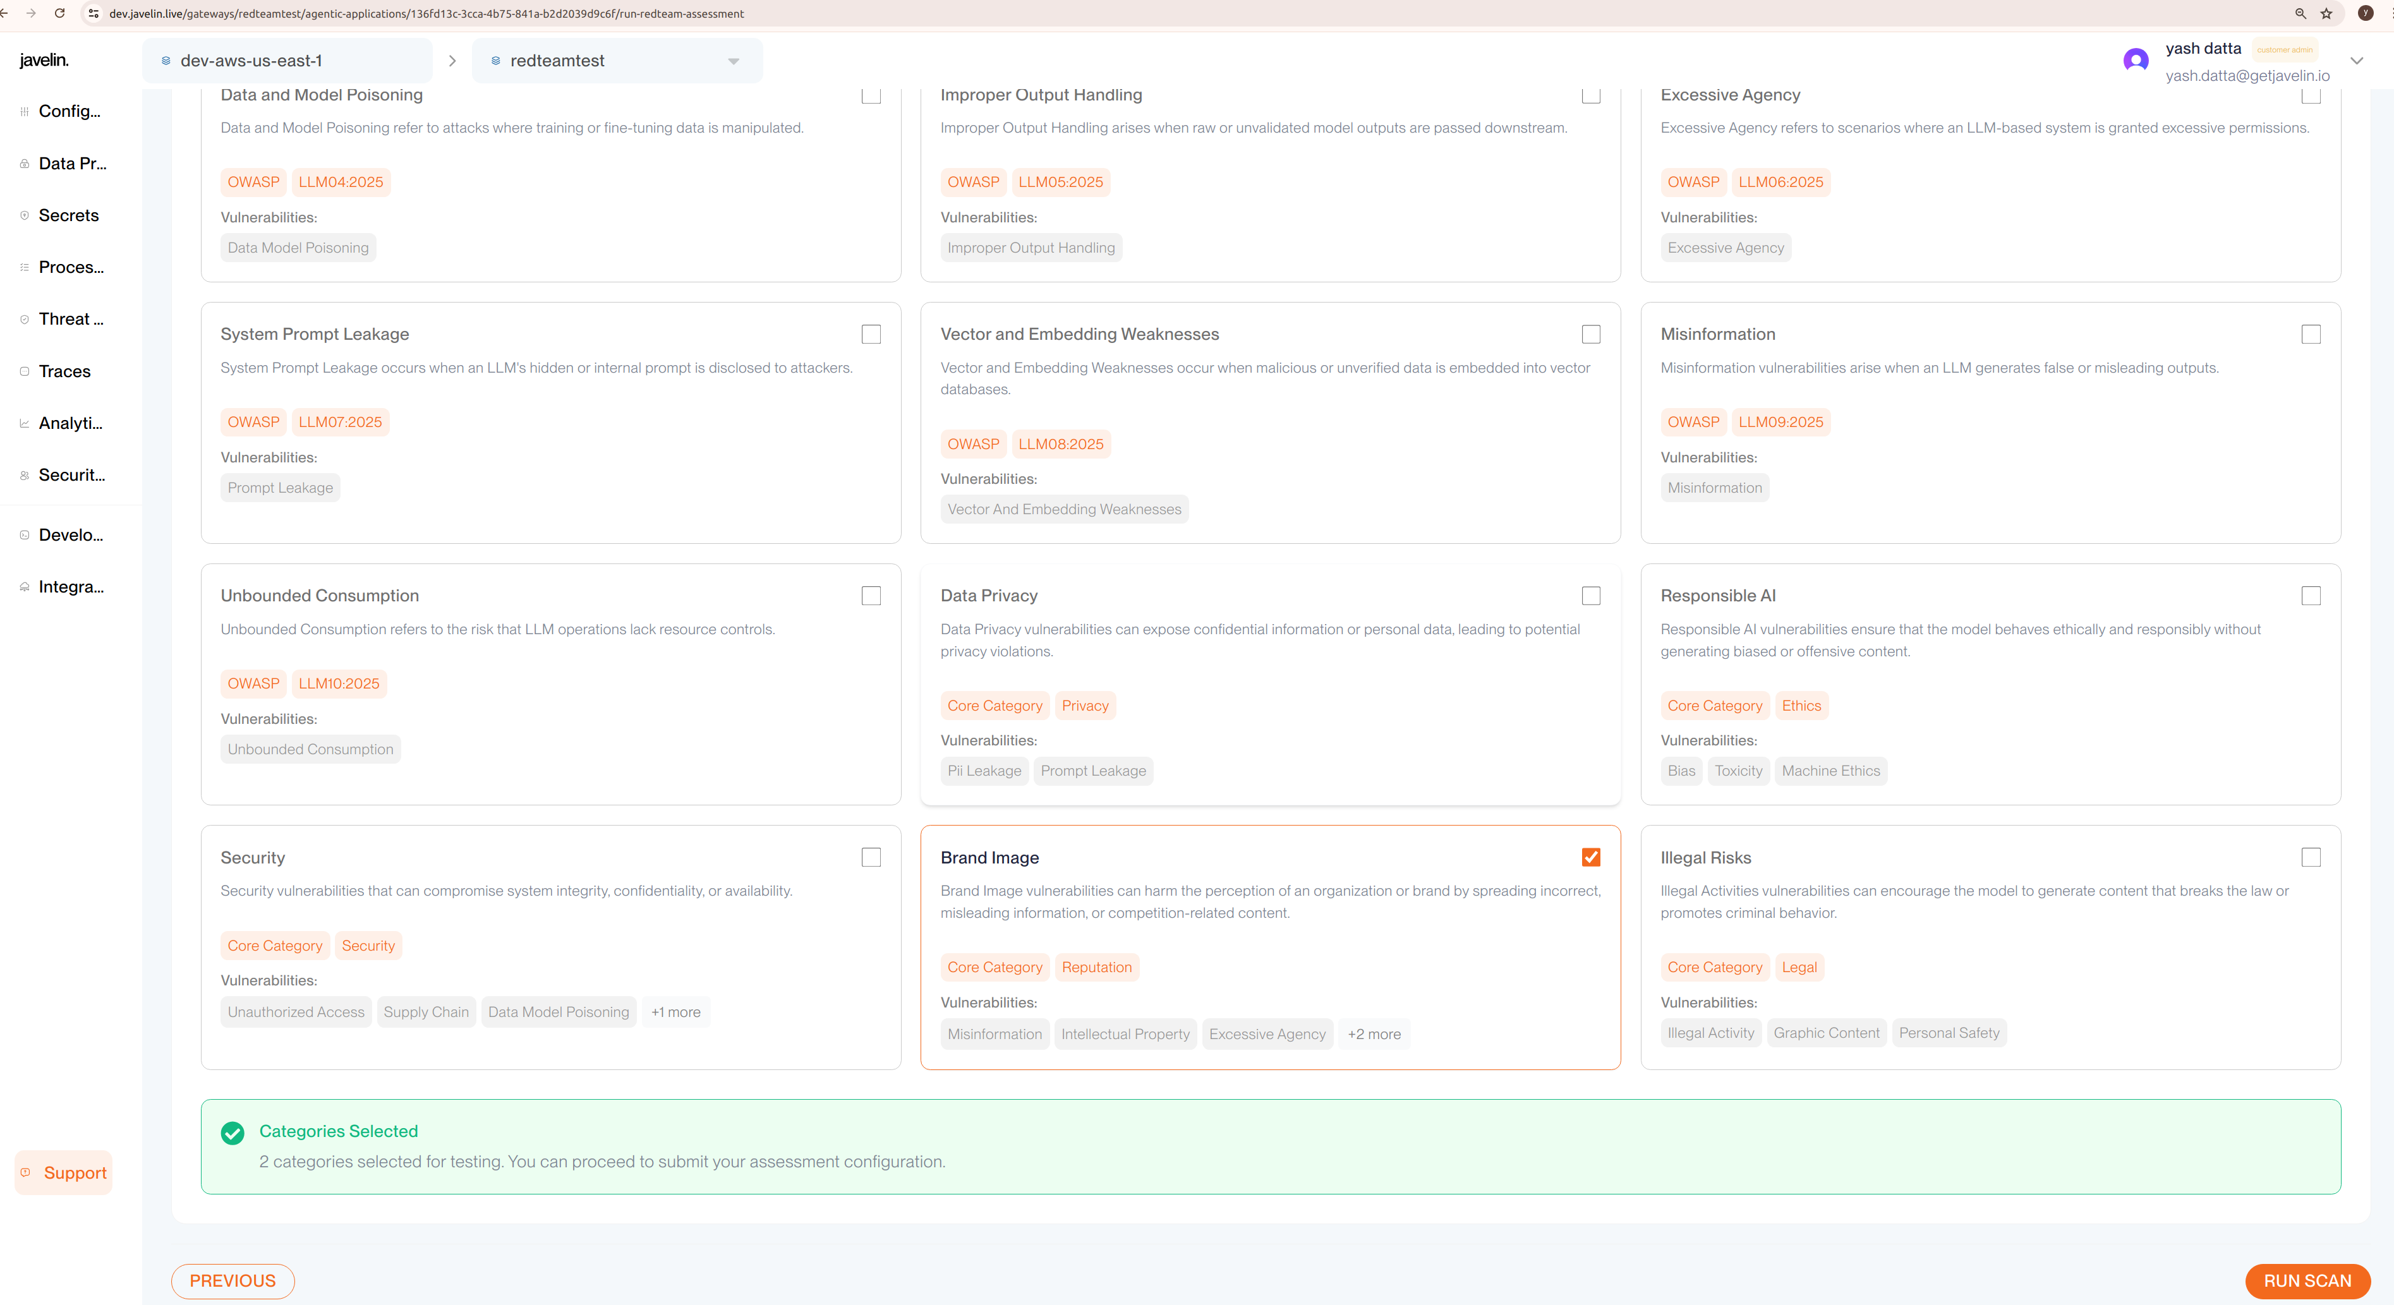Click the Threat sidebar icon
Image resolution: width=2394 pixels, height=1305 pixels.
pyautogui.click(x=24, y=320)
